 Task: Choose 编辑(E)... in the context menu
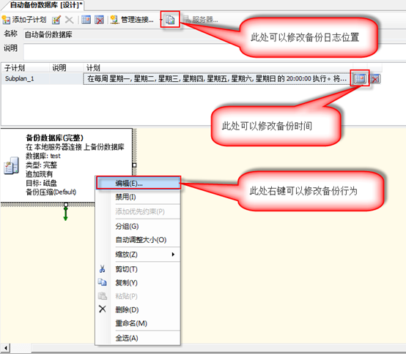point(139,183)
